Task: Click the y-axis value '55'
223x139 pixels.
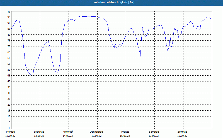Action: [x=9, y=64]
